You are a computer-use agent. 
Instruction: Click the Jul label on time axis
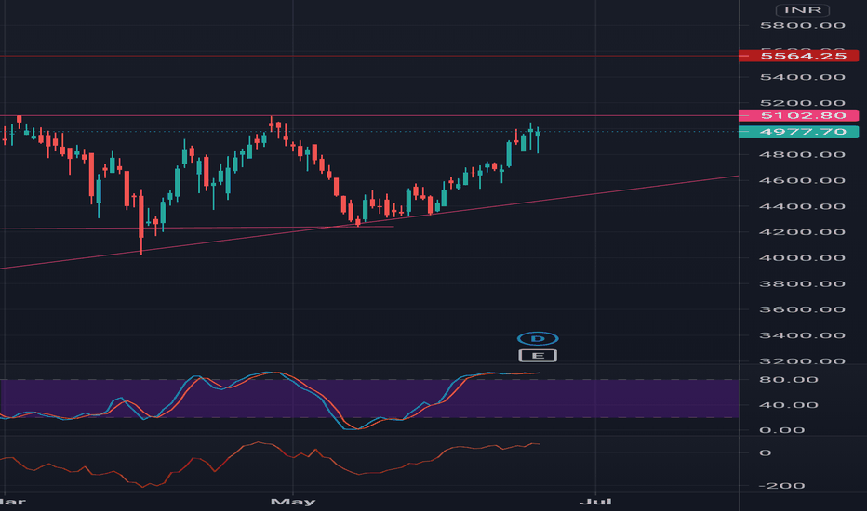[x=595, y=502]
